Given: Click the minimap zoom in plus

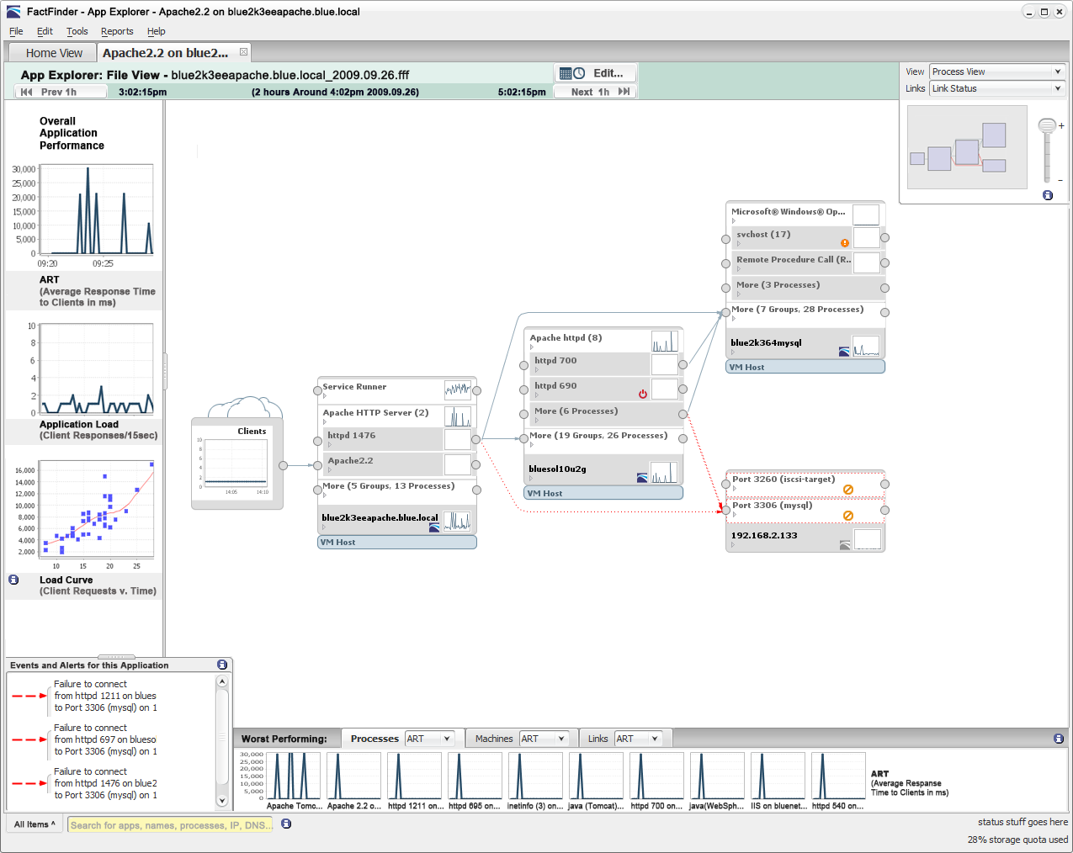Looking at the screenshot, I should [x=1061, y=126].
